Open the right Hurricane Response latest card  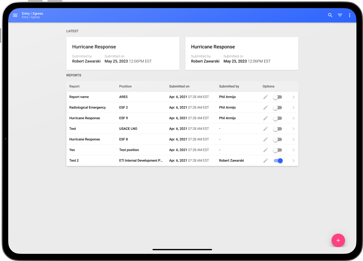(x=242, y=54)
